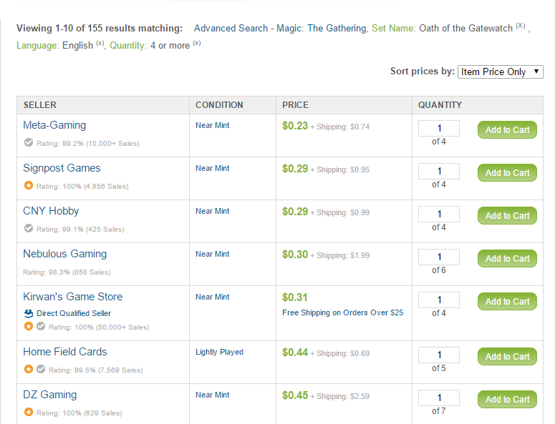Open the Sort prices by dropdown
This screenshot has height=424, width=555.
pyautogui.click(x=500, y=72)
